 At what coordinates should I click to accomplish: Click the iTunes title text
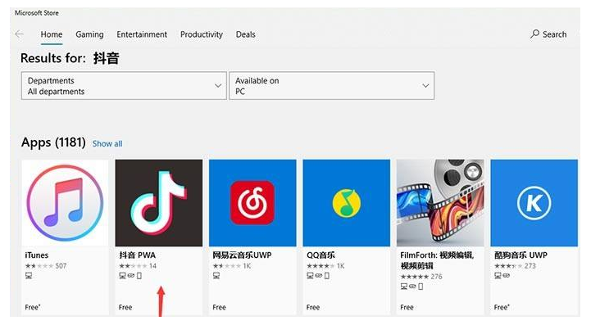click(37, 255)
